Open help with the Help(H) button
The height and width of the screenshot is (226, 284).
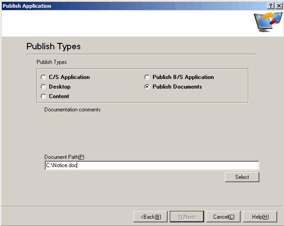(x=260, y=216)
